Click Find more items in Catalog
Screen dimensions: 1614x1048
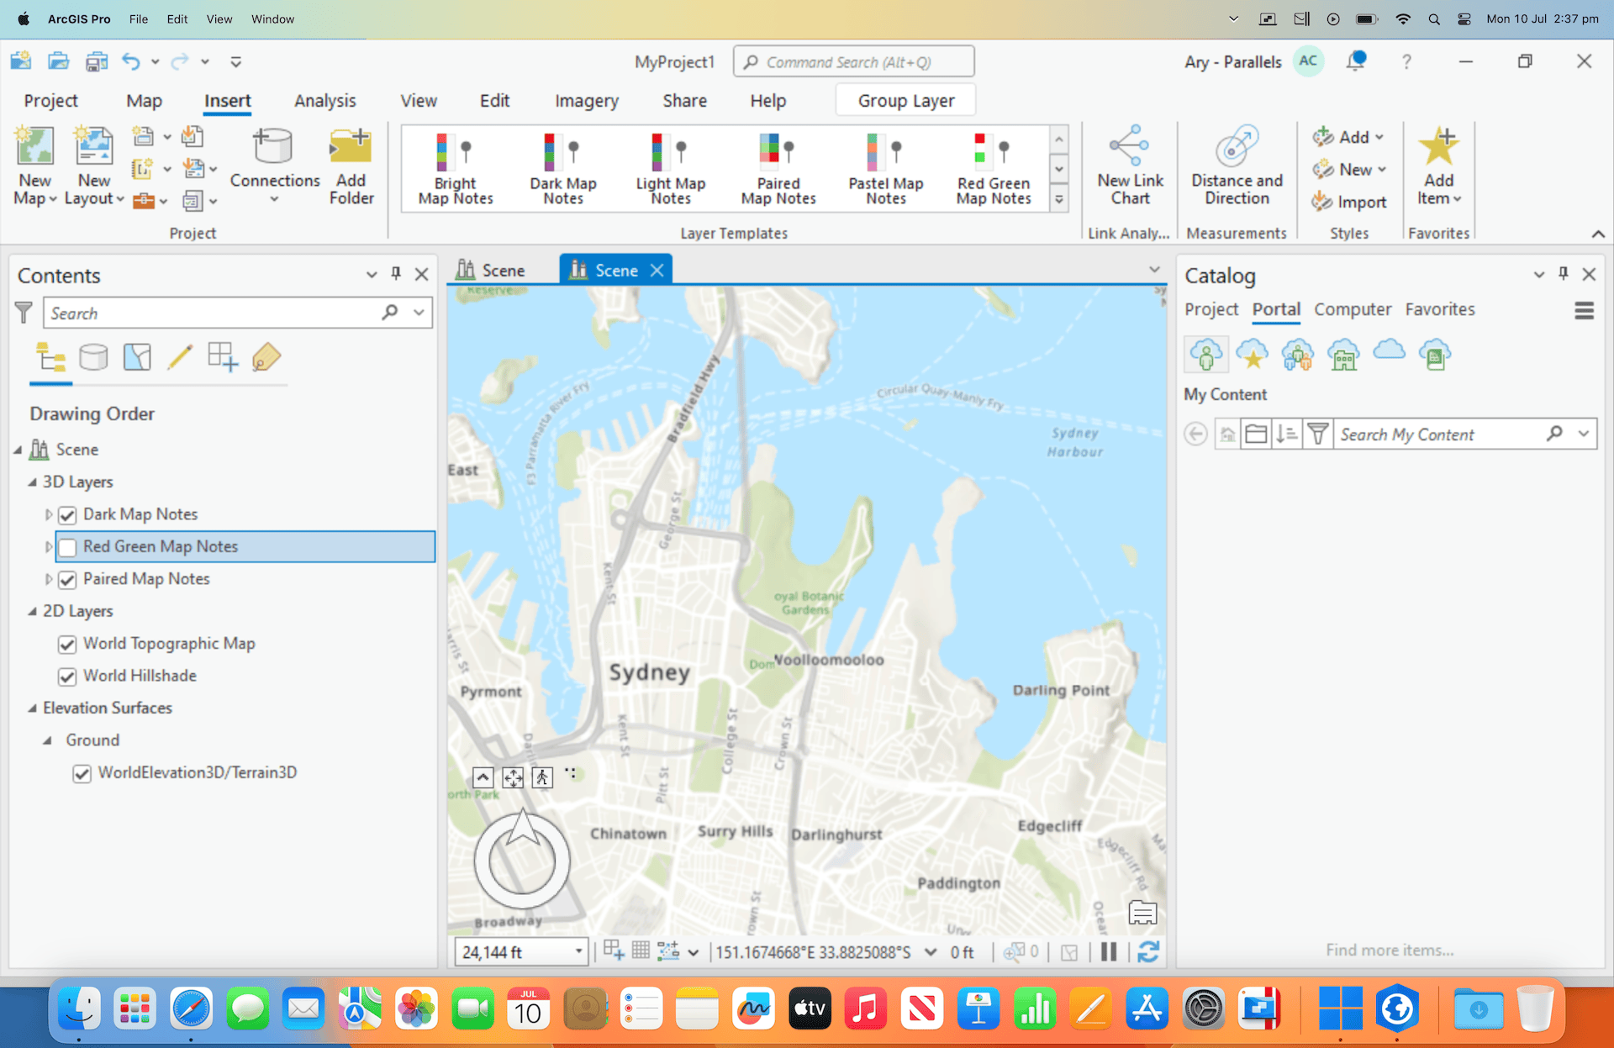1389,950
